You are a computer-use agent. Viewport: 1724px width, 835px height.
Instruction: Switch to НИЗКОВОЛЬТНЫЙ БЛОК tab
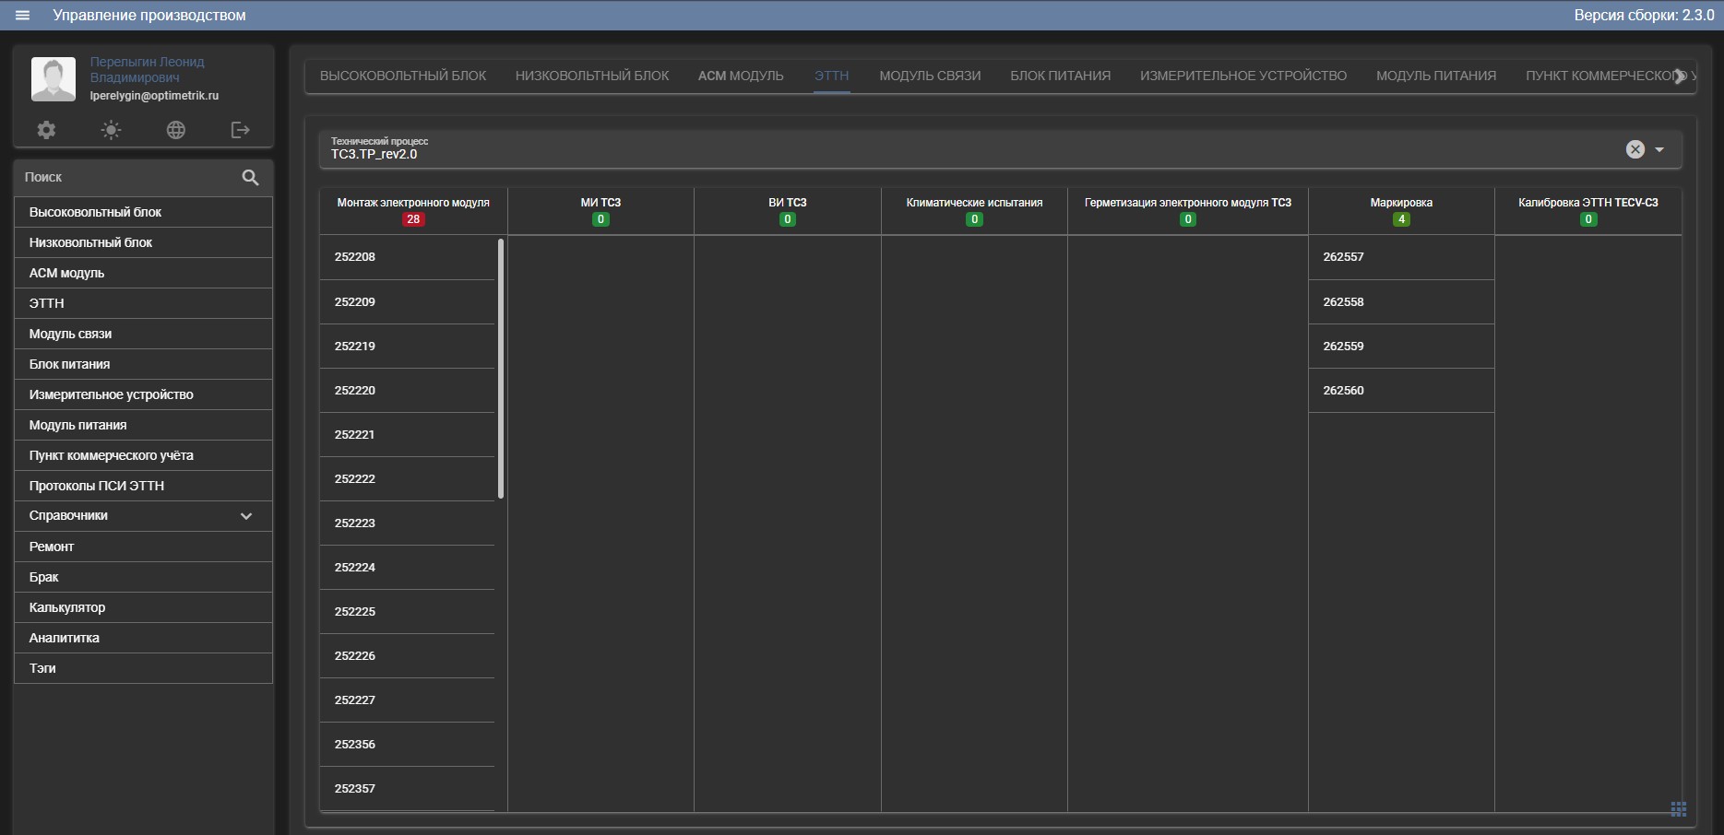tap(592, 76)
